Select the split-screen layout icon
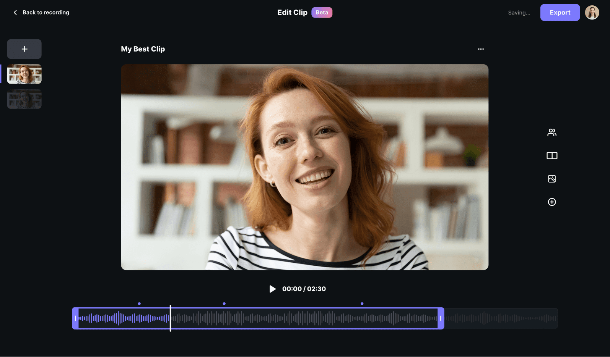 tap(551, 156)
